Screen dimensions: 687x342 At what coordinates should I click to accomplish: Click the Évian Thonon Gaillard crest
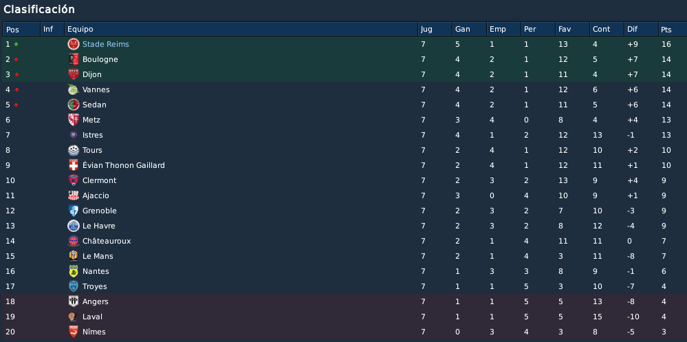click(73, 165)
